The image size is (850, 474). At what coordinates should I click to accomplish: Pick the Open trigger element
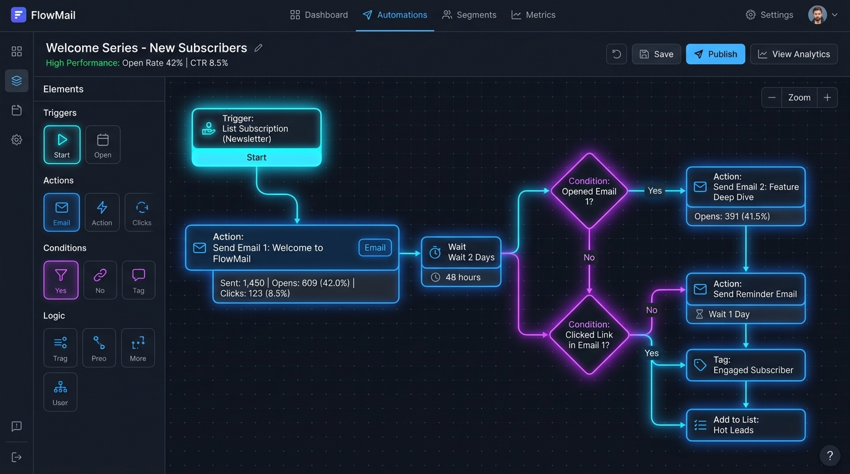pos(103,144)
